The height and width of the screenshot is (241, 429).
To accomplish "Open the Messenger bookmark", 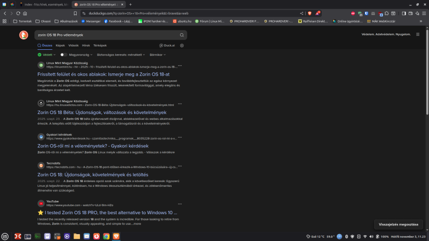I will (91, 21).
